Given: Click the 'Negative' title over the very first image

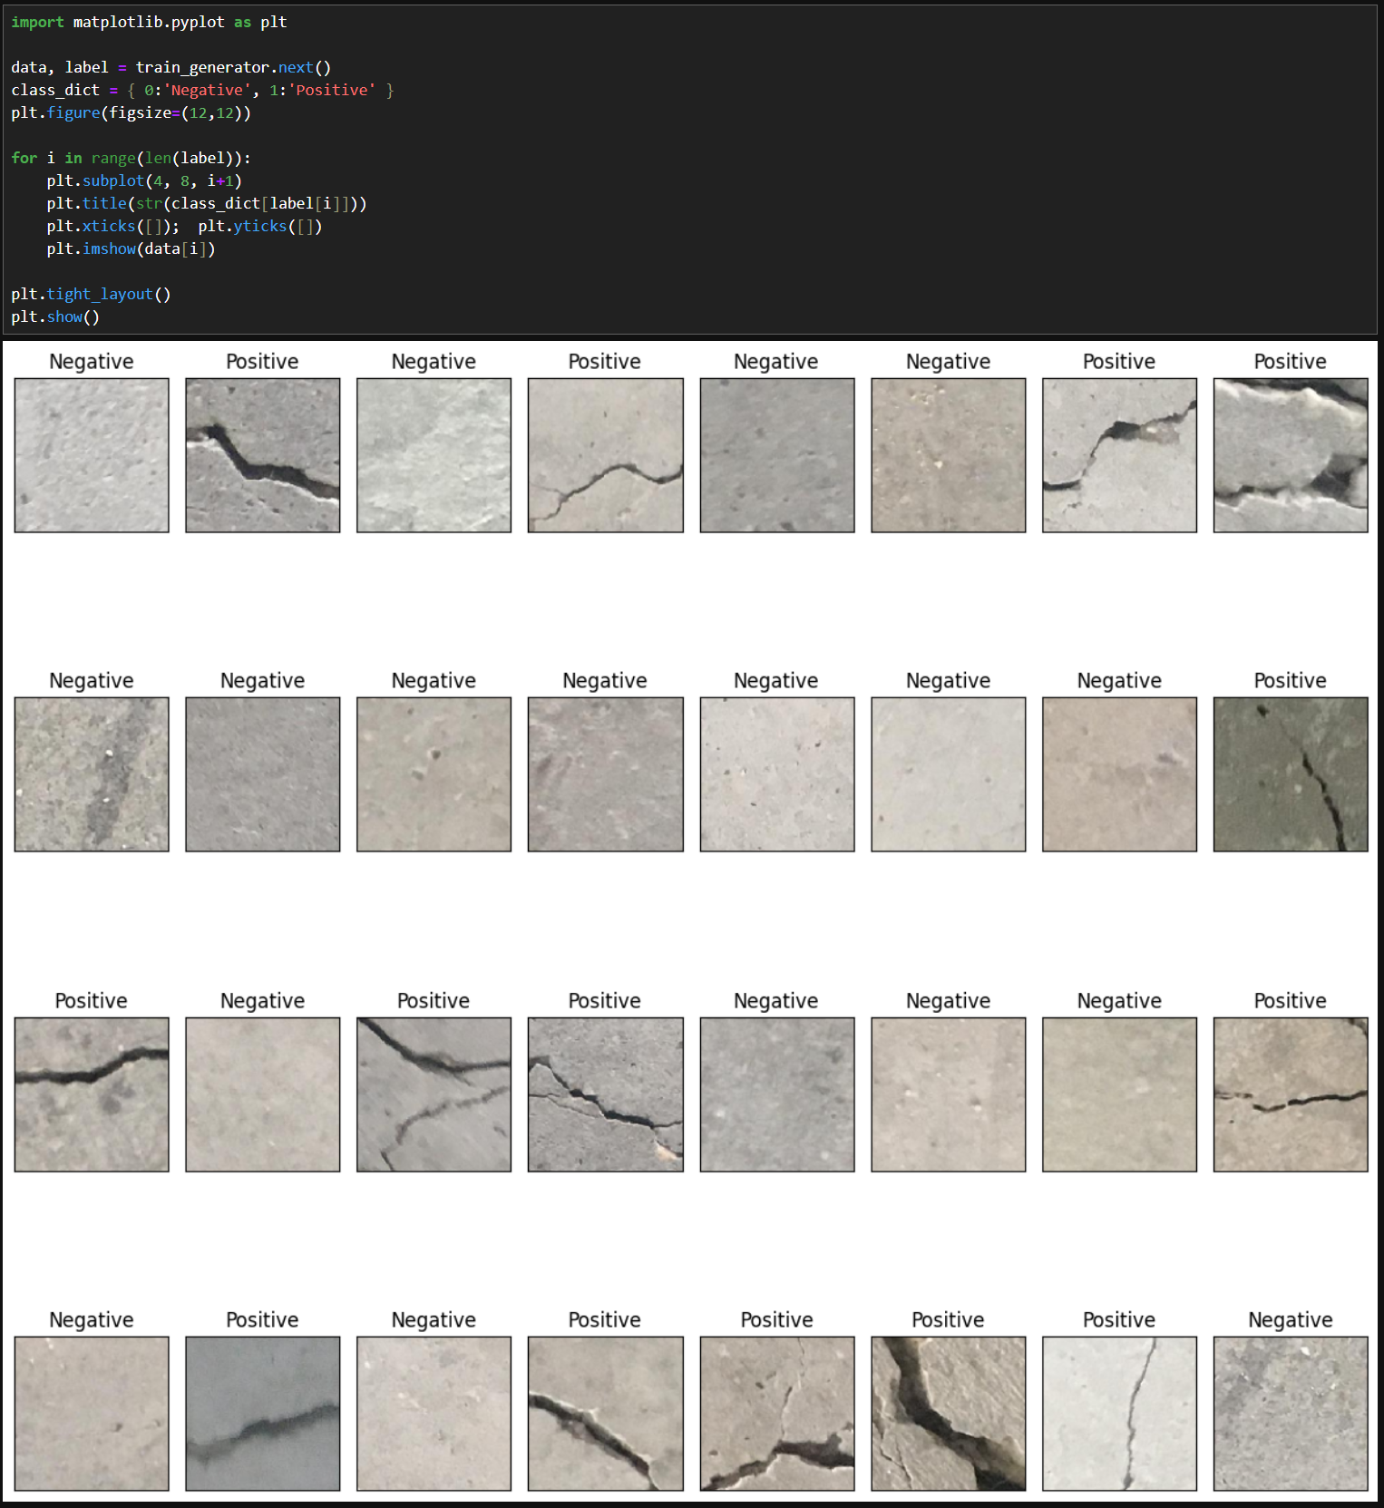Looking at the screenshot, I should pyautogui.click(x=92, y=362).
